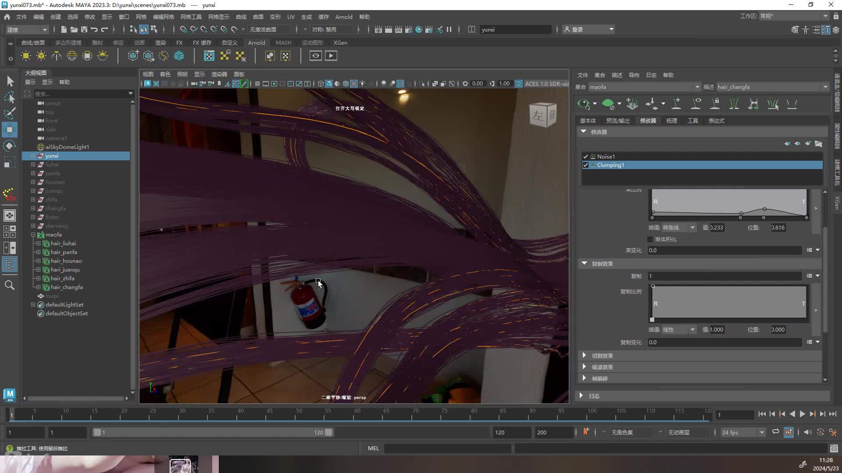Image resolution: width=842 pixels, height=473 pixels.
Task: Open the viewport 着色 menu
Action: pos(165,74)
